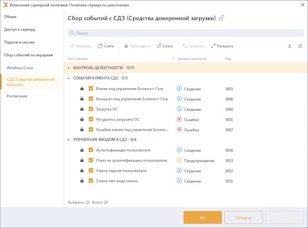This screenshot has height=228, width=308.
Task: Click lock icon for Аутентификация пользователя row
Action: 82,150
